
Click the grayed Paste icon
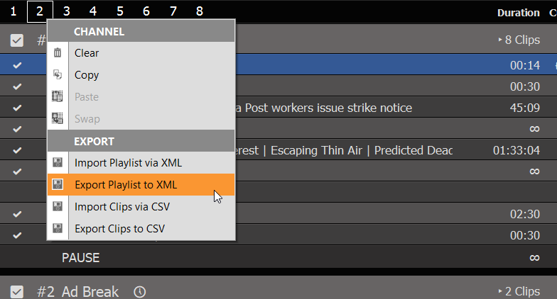pos(57,96)
